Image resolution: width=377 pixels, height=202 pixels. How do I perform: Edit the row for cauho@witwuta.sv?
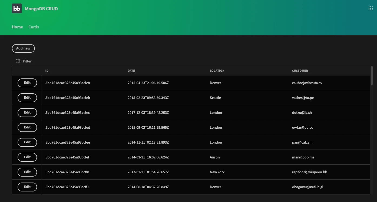tap(27, 83)
